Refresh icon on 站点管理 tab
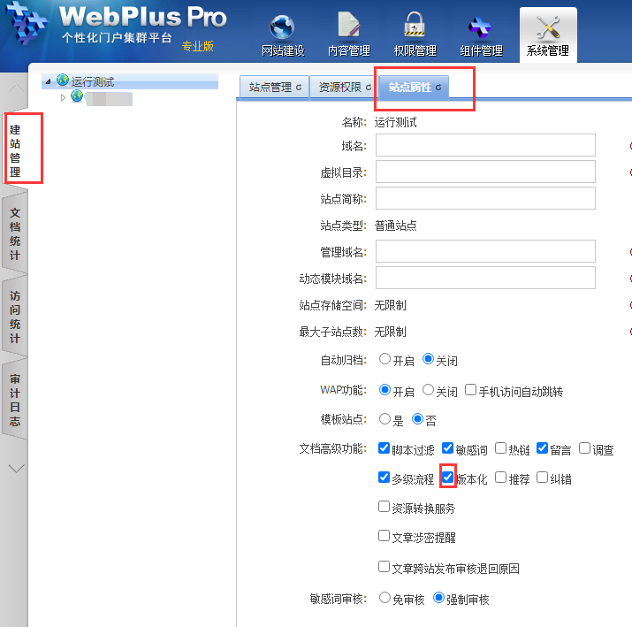Image resolution: width=632 pixels, height=627 pixels. click(299, 88)
